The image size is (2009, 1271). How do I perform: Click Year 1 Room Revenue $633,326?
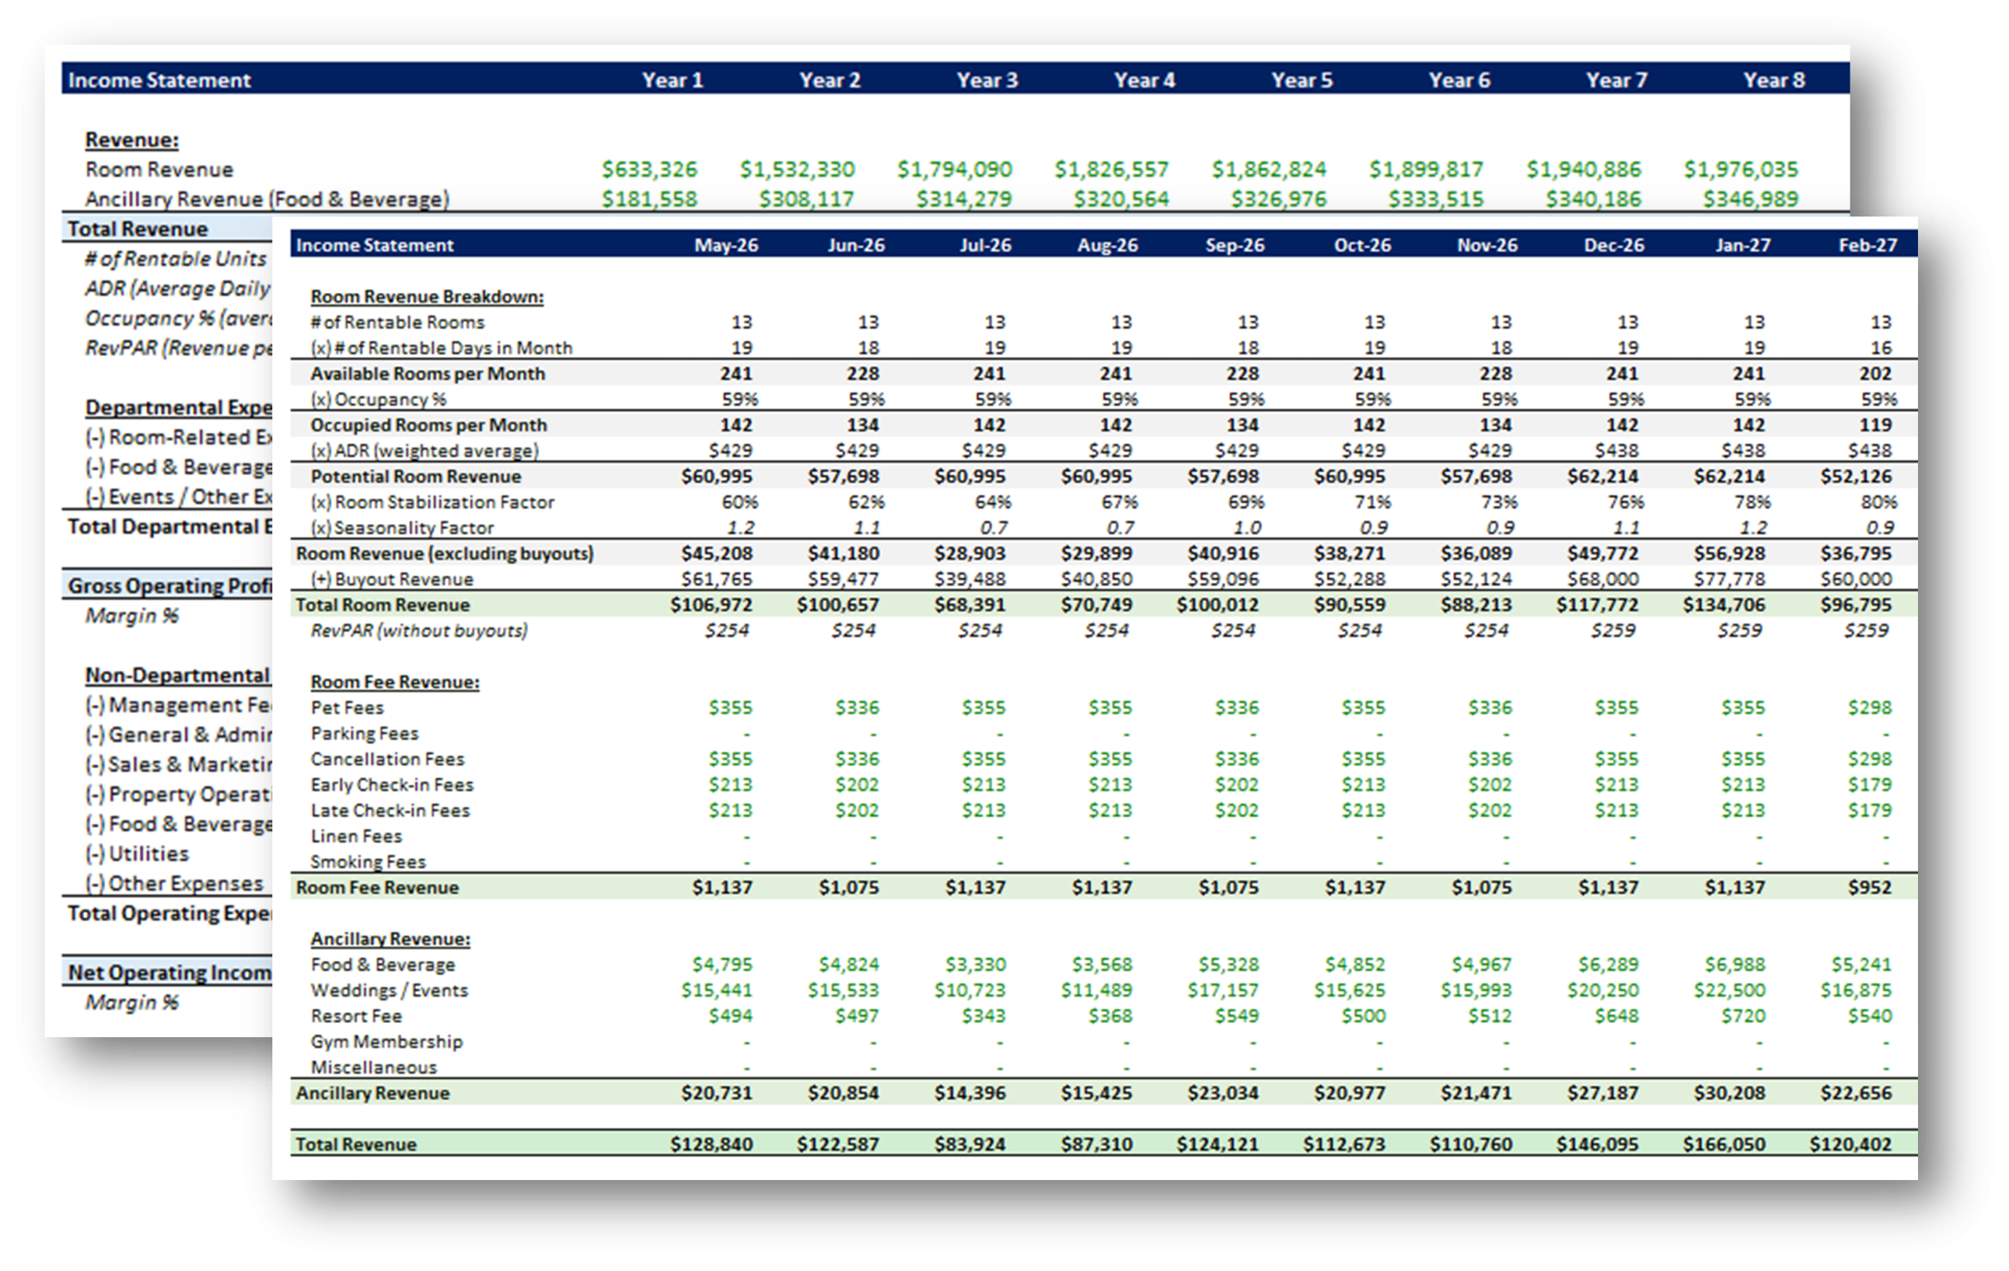[649, 169]
